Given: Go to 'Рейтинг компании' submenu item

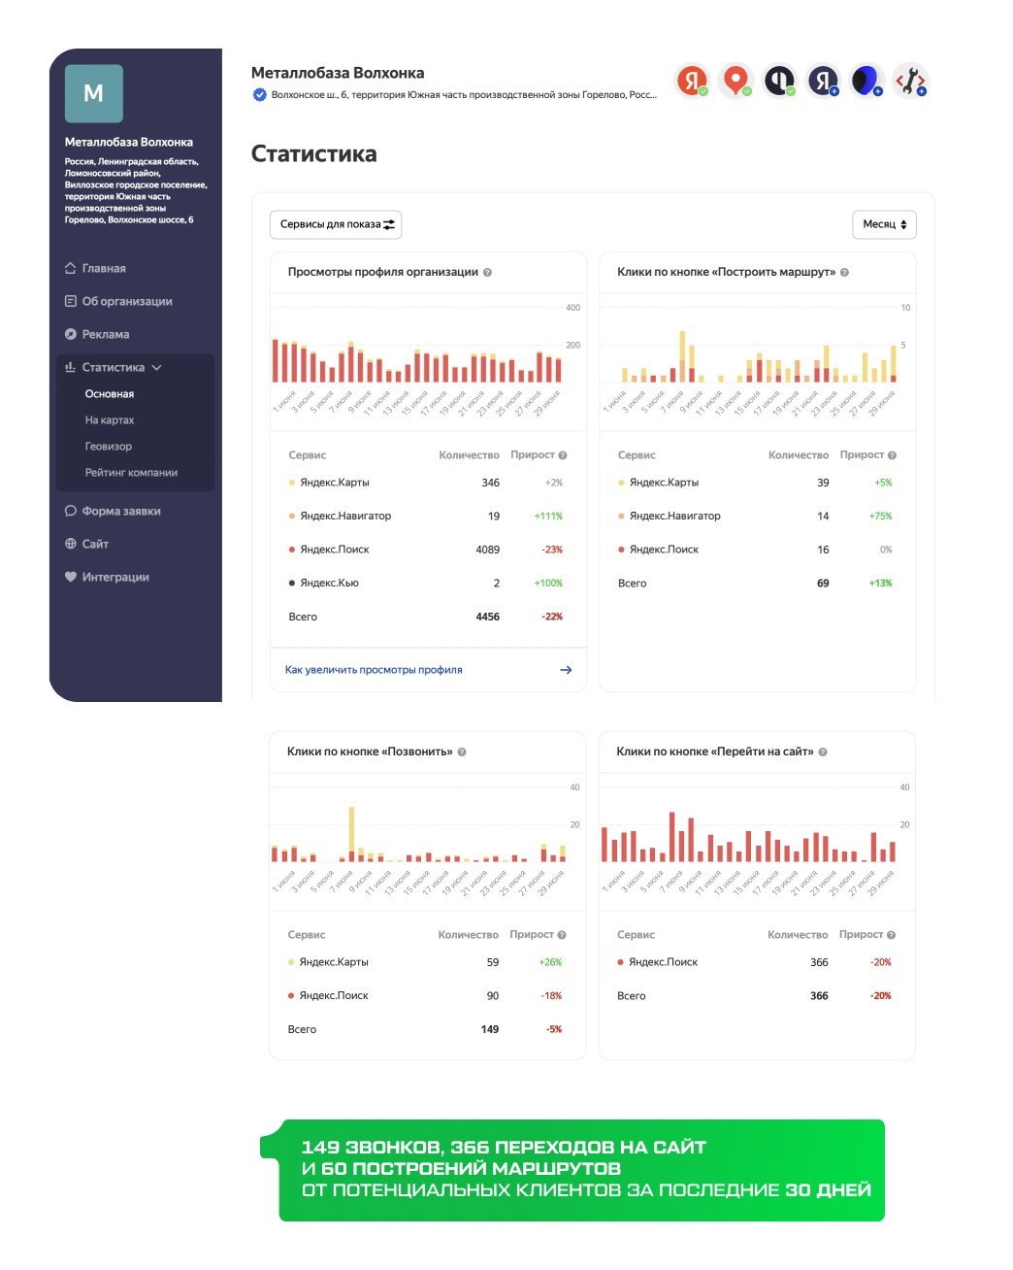Looking at the screenshot, I should [x=131, y=473].
